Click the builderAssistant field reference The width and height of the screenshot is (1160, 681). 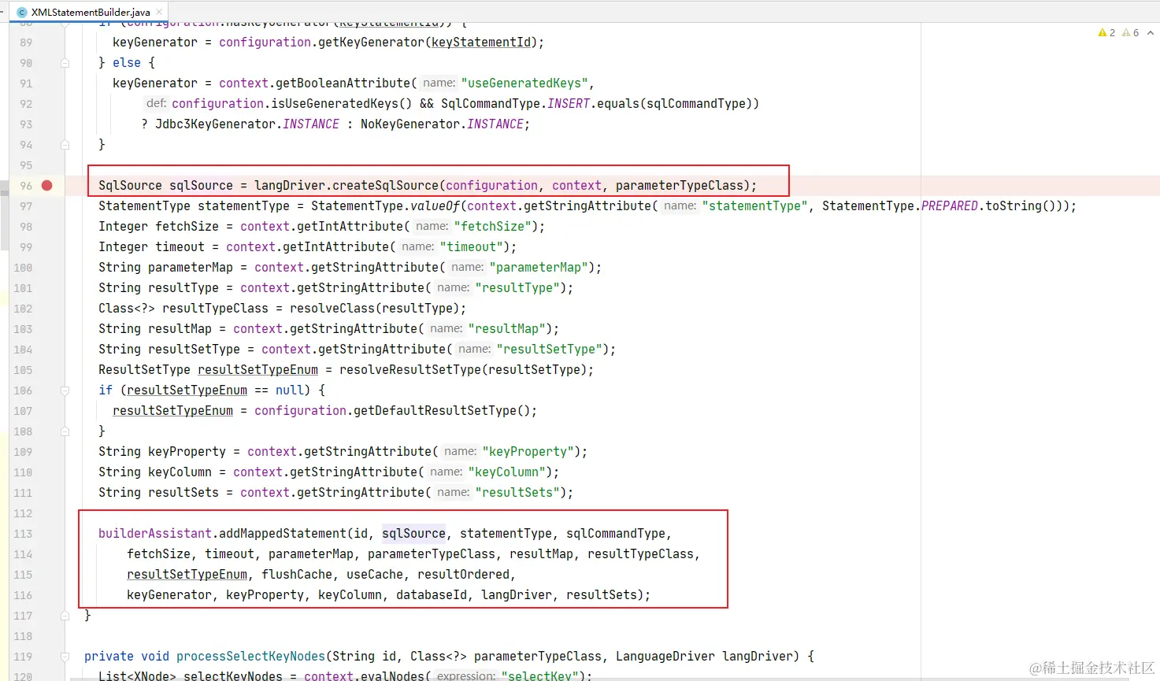click(155, 534)
